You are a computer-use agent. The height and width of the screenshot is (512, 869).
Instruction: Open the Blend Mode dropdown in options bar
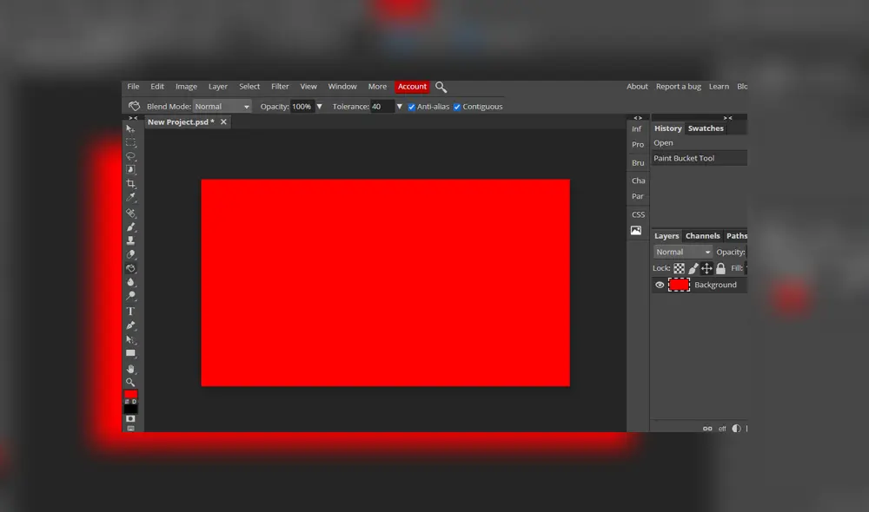click(222, 107)
